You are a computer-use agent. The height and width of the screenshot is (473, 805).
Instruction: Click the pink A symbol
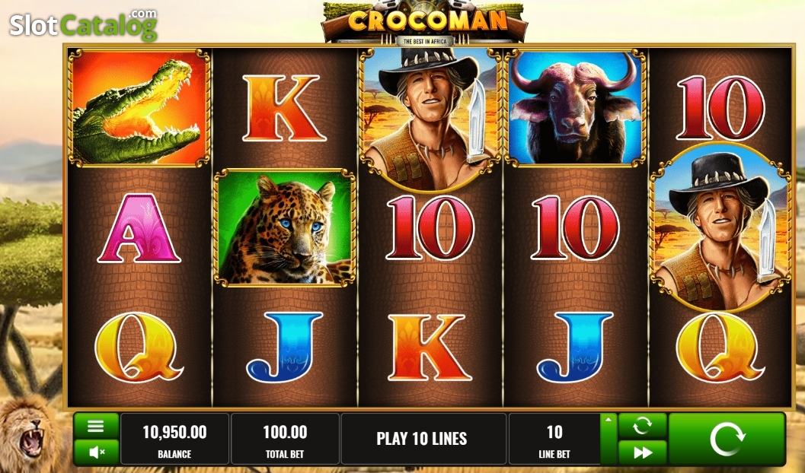click(139, 228)
